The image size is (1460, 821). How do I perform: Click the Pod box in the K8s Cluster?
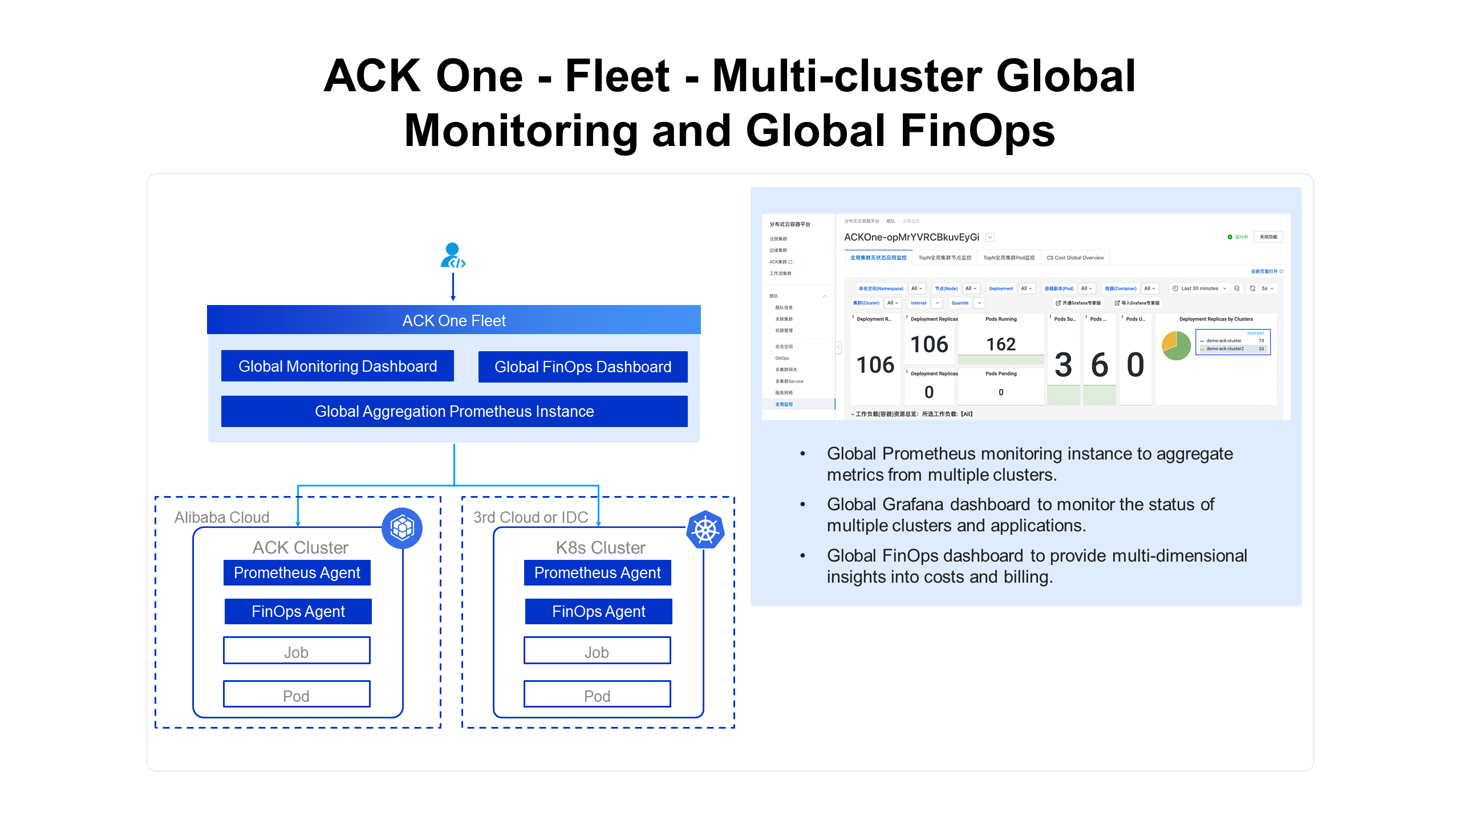[x=597, y=694]
